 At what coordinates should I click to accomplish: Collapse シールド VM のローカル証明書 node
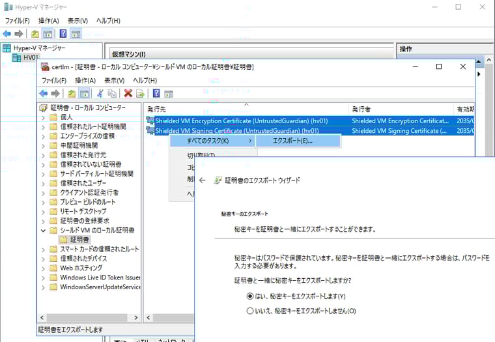44,231
